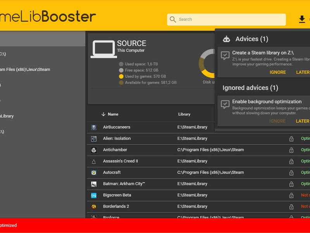Select sidebar entry ending in Library
This screenshot has width=310, height=233.
7,116
